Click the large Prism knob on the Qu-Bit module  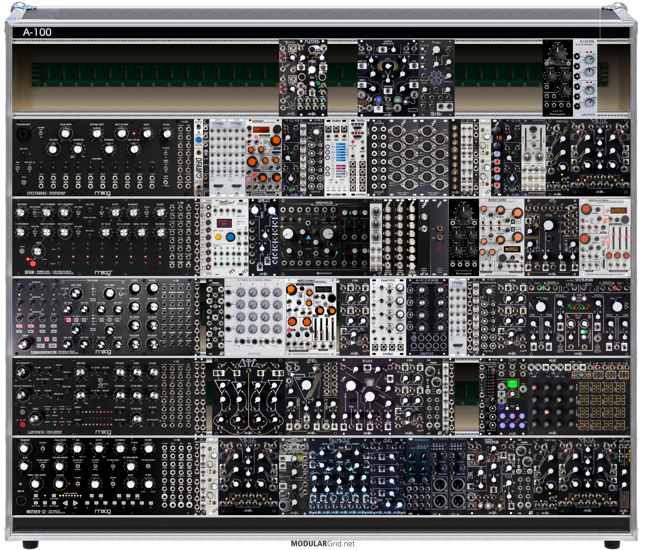pyautogui.click(x=437, y=50)
